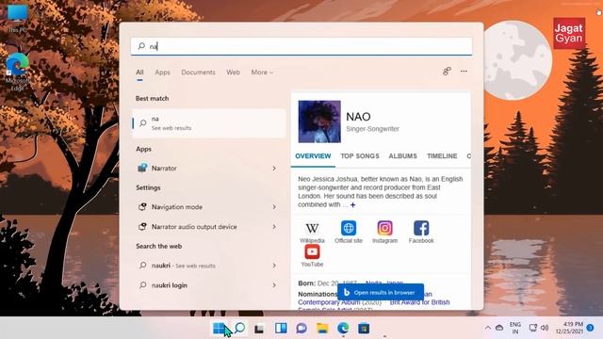Click the network tray icon
603x339 pixels.
(532, 328)
